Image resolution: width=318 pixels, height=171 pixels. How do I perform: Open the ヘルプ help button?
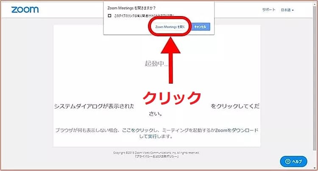pos(293,162)
